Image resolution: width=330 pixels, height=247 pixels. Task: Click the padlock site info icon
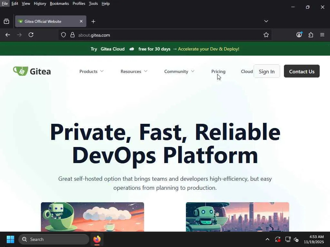coord(73,35)
